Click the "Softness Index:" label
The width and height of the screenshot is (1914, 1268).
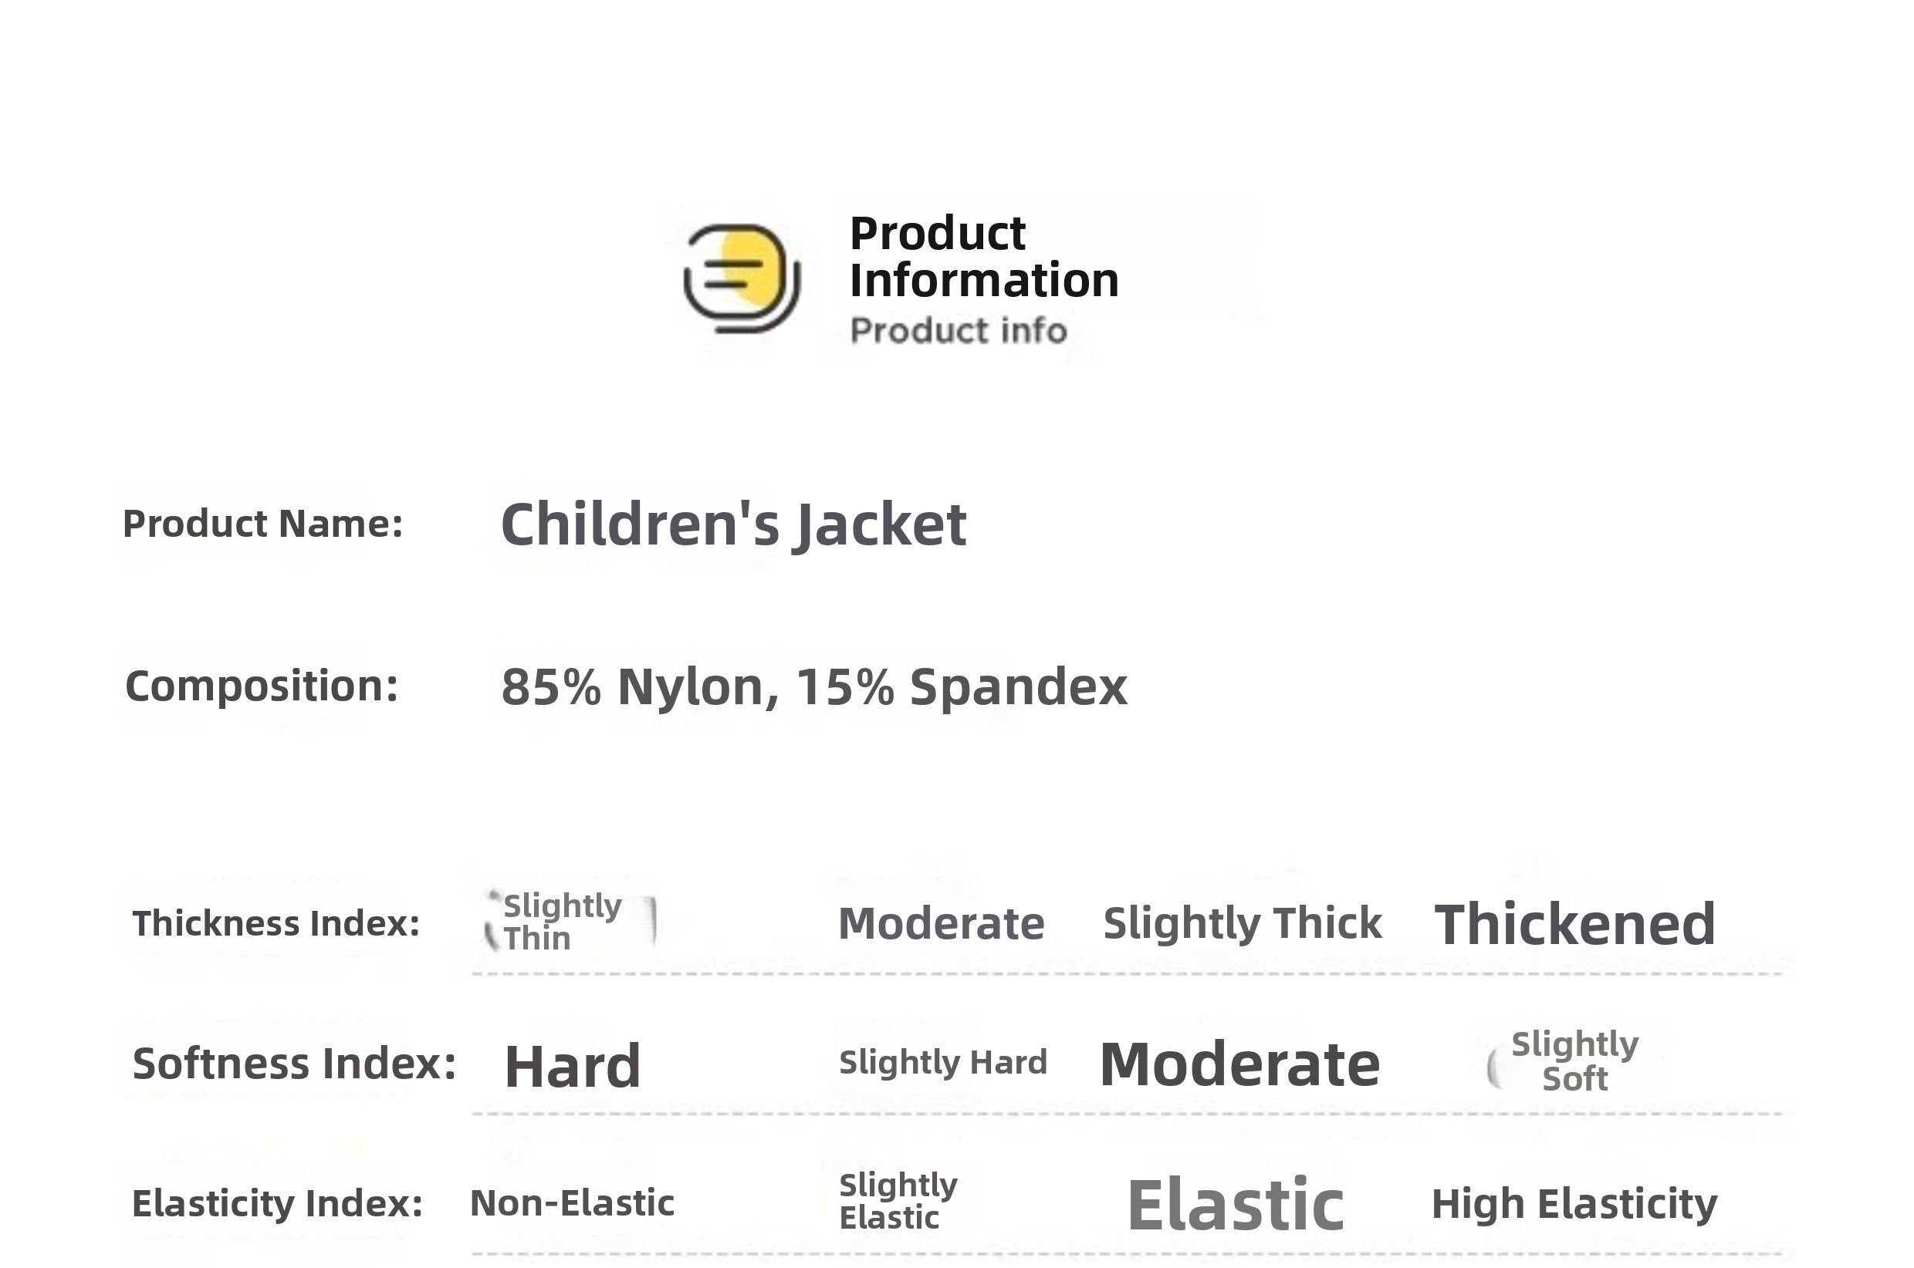[293, 1064]
